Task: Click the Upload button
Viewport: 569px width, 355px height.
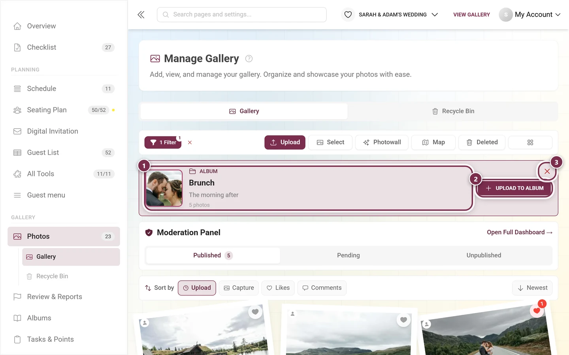Action: click(x=285, y=142)
